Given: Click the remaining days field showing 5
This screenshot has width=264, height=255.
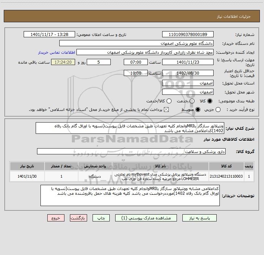Looking at the screenshot, I should pyautogui.click(x=99, y=62).
